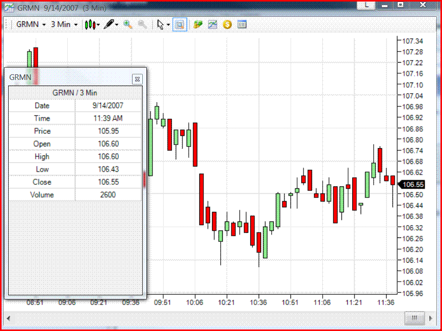Click the zoom in magnifier
Image resolution: width=442 pixels, height=331 pixels.
(127, 24)
